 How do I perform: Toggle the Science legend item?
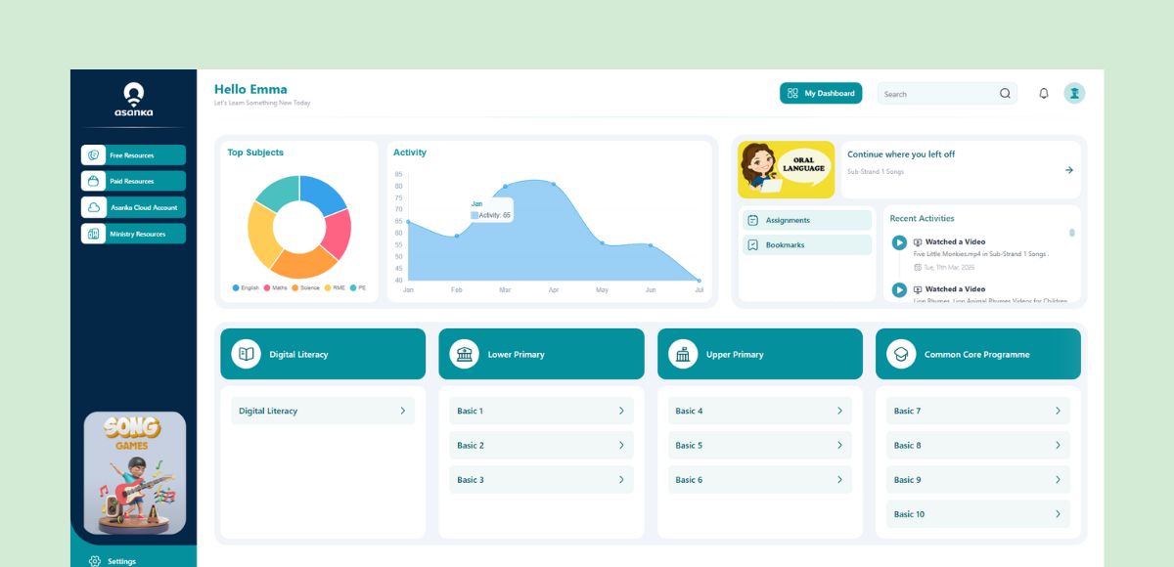tap(305, 288)
